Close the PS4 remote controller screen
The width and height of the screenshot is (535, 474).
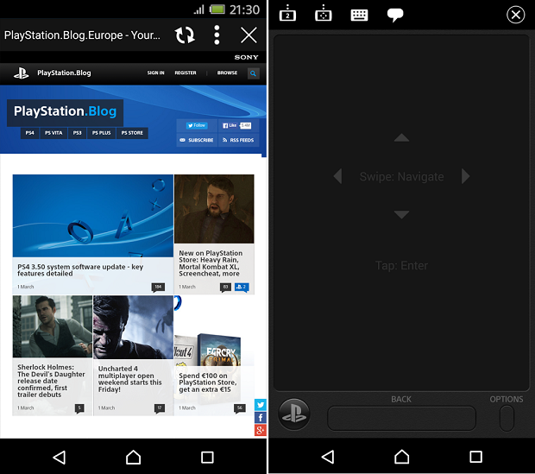click(x=515, y=15)
